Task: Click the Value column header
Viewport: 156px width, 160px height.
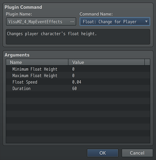Action: (x=106, y=62)
